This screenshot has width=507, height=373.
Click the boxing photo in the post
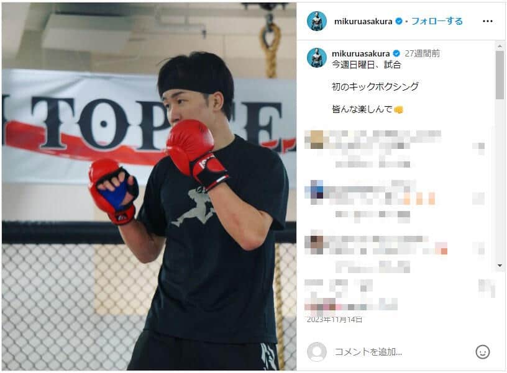point(149,187)
